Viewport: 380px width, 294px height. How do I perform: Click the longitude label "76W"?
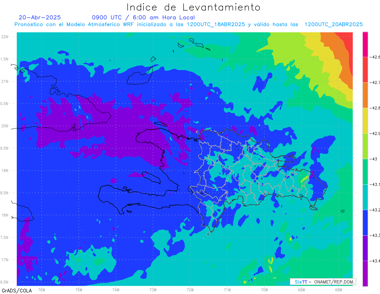(41, 290)
